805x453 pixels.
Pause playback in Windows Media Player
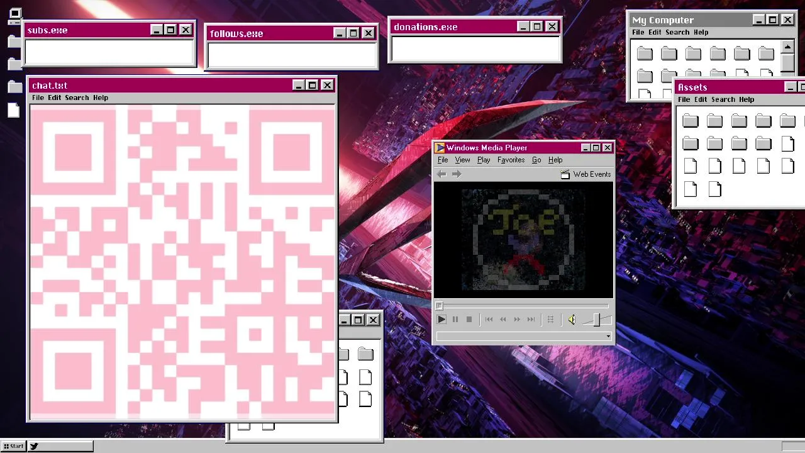click(x=455, y=320)
